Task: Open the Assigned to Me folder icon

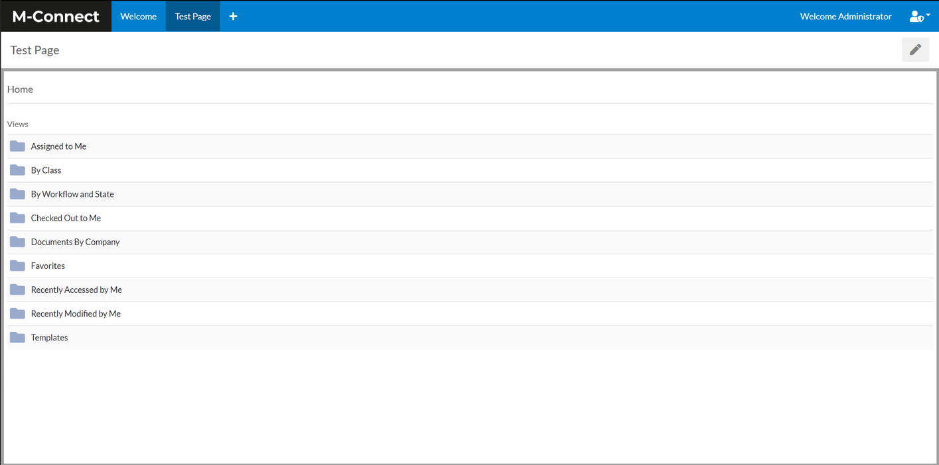Action: (x=17, y=146)
